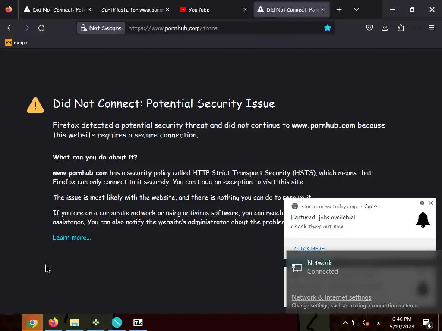Click the input language tray indicator
The width and height of the screenshot is (442, 331).
pos(379,323)
